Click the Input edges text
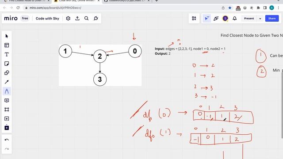The width and height of the screenshot is (283, 159). coord(190,49)
